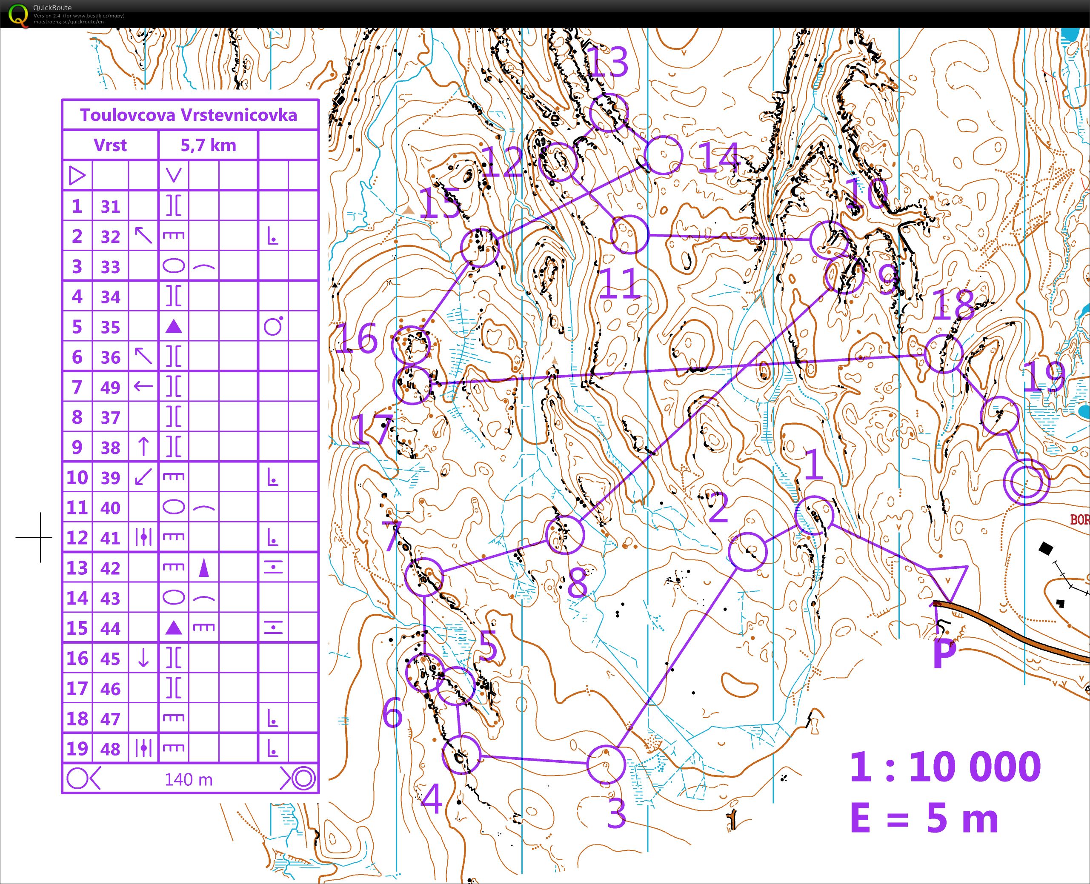Click control code 48 in row 19

click(x=110, y=749)
